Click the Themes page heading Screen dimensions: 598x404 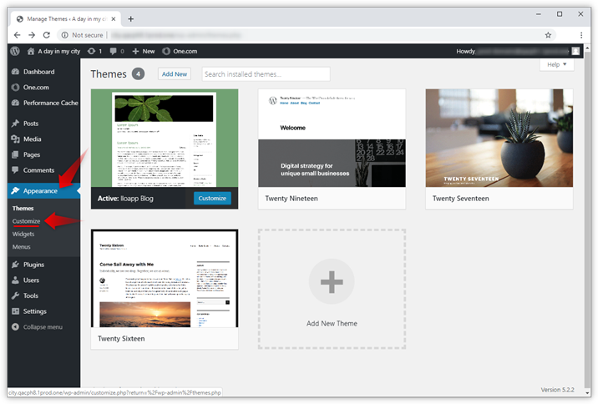point(109,74)
